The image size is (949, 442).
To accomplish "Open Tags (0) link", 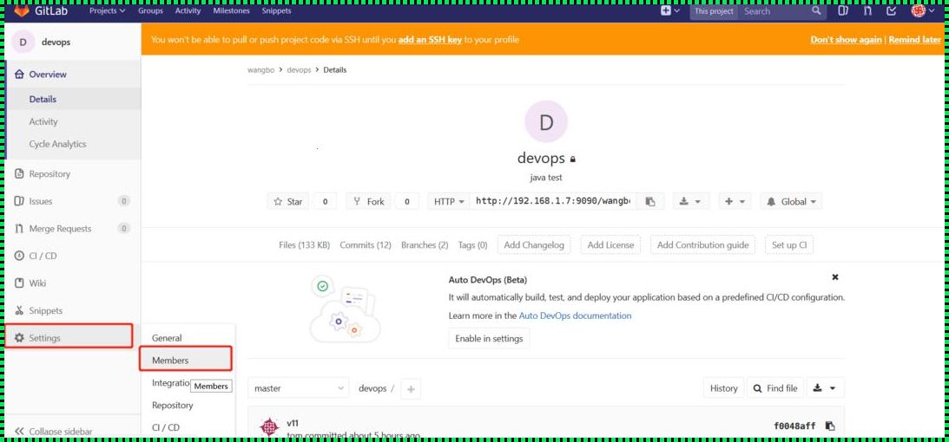I will 472,245.
